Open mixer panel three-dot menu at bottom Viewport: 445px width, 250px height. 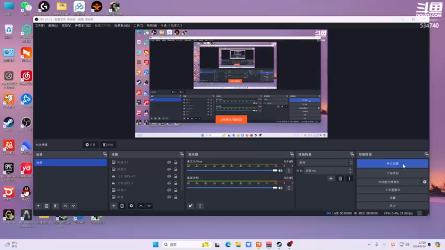[x=200, y=206]
